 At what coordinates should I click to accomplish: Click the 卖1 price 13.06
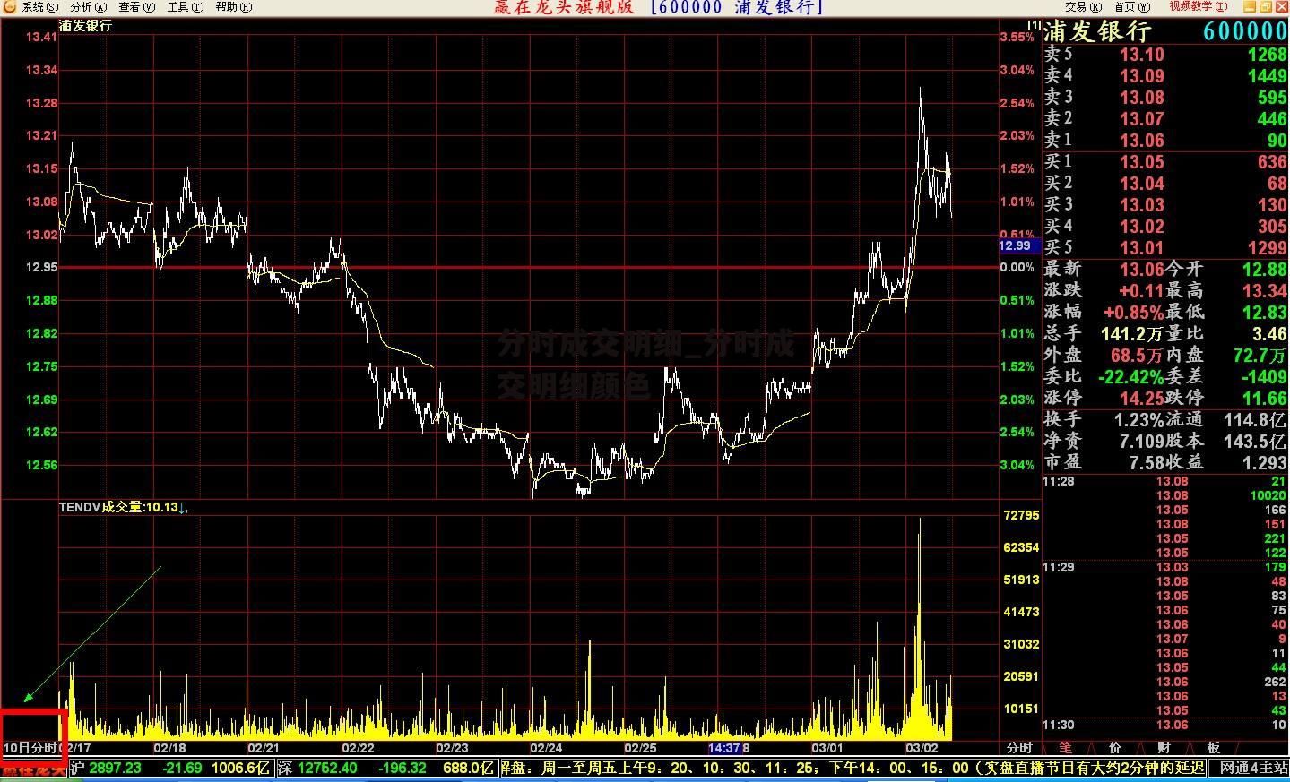1141,141
